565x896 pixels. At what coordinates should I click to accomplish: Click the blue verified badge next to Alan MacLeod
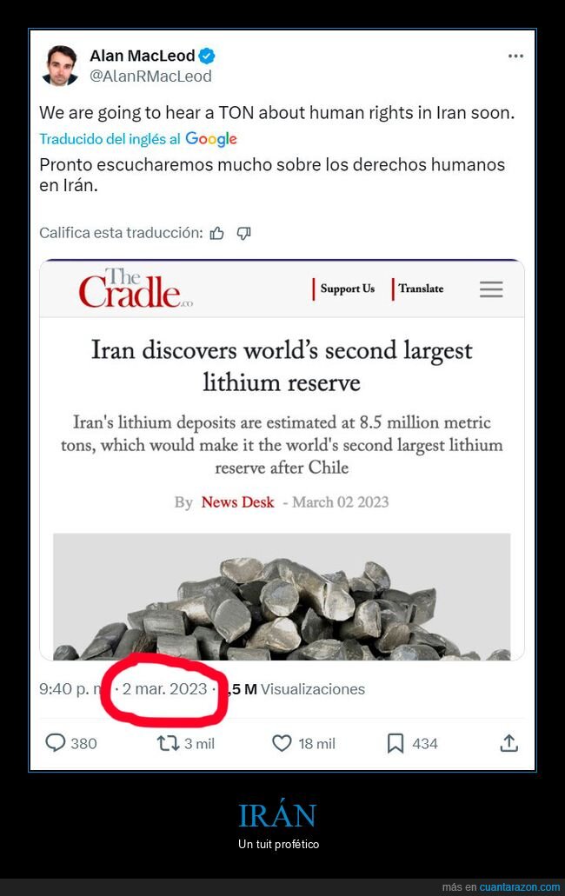tap(206, 55)
